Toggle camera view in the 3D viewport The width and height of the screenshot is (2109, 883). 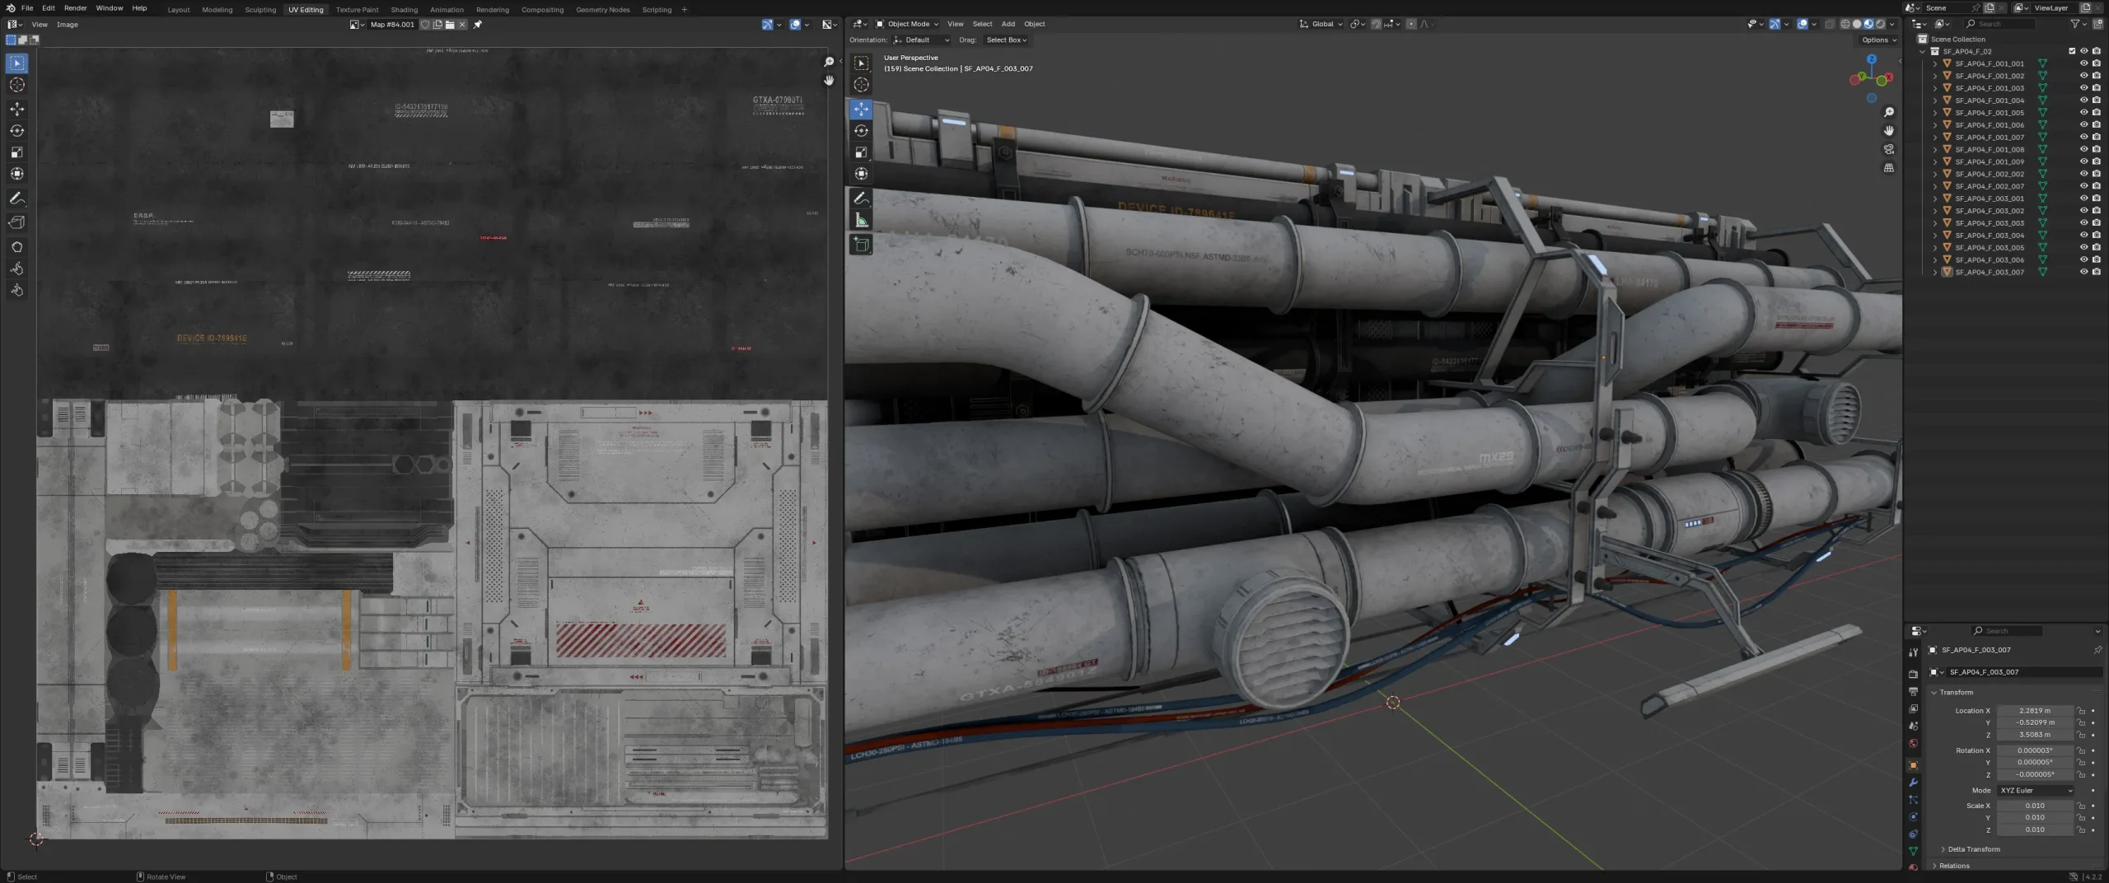coord(1889,149)
